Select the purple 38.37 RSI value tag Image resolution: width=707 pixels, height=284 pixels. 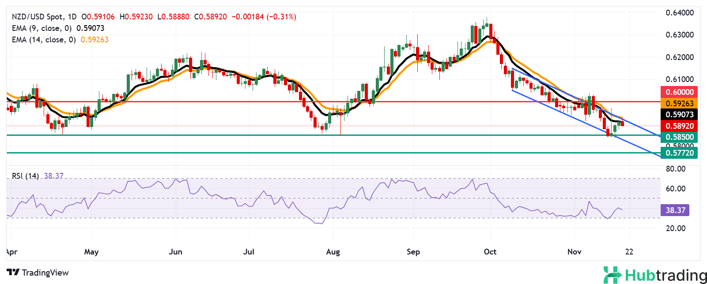[x=675, y=210]
